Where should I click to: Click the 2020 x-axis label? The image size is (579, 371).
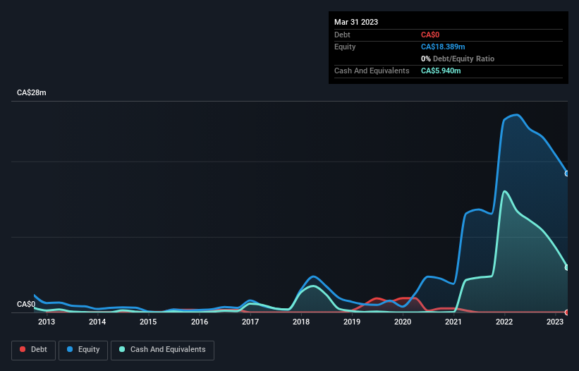(x=403, y=322)
